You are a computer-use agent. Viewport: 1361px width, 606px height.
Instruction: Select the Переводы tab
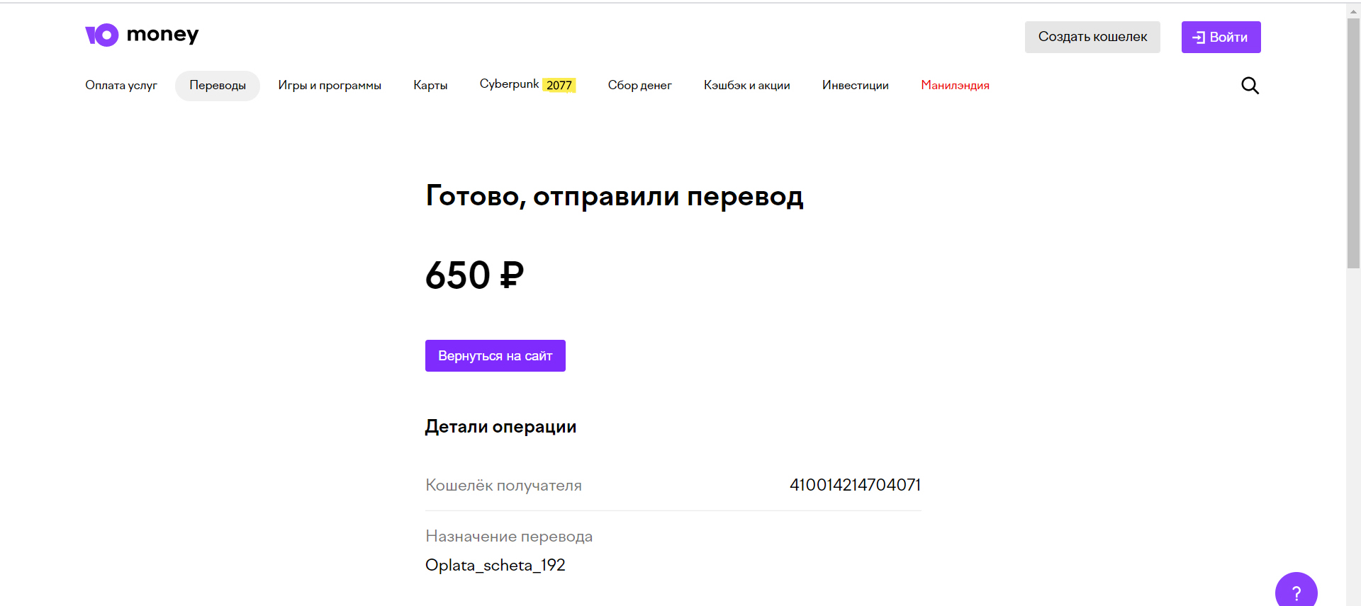[218, 86]
